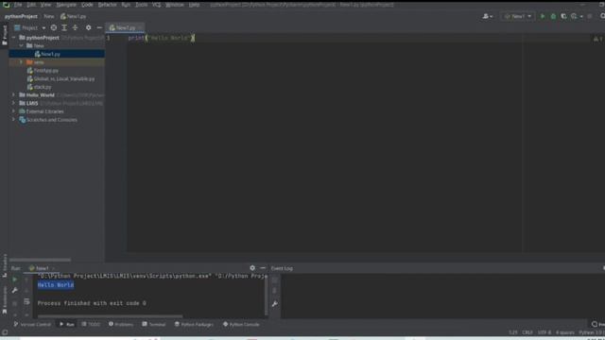Open Version Control tool window
605x340 pixels.
[32, 325]
